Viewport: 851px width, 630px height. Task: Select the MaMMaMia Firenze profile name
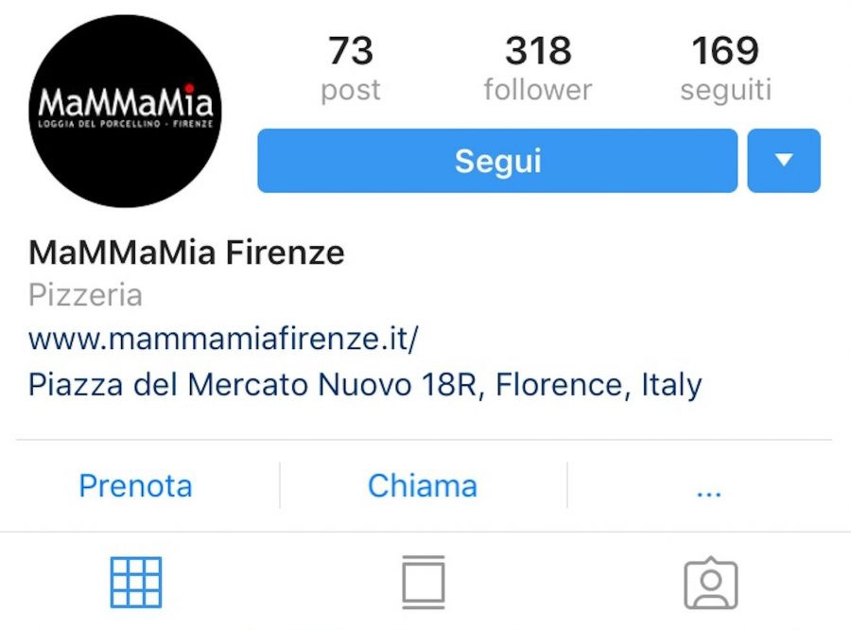coord(186,253)
